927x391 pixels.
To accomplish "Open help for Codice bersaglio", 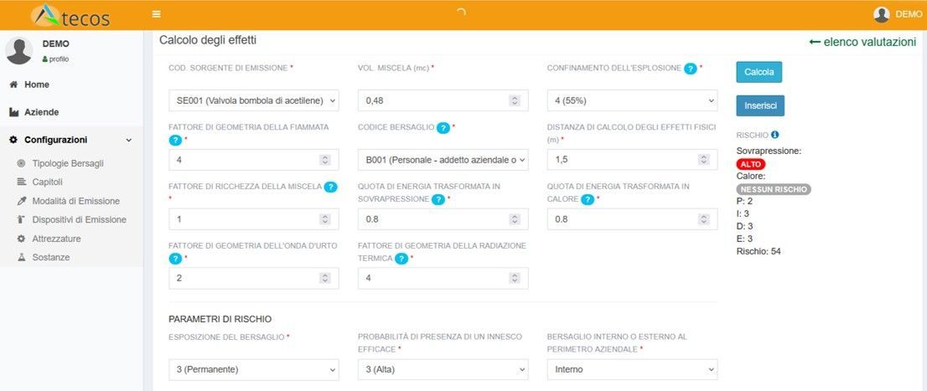I will (x=443, y=127).
